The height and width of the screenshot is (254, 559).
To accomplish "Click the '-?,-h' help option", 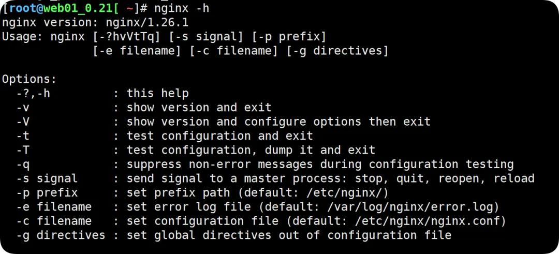I will point(33,94).
